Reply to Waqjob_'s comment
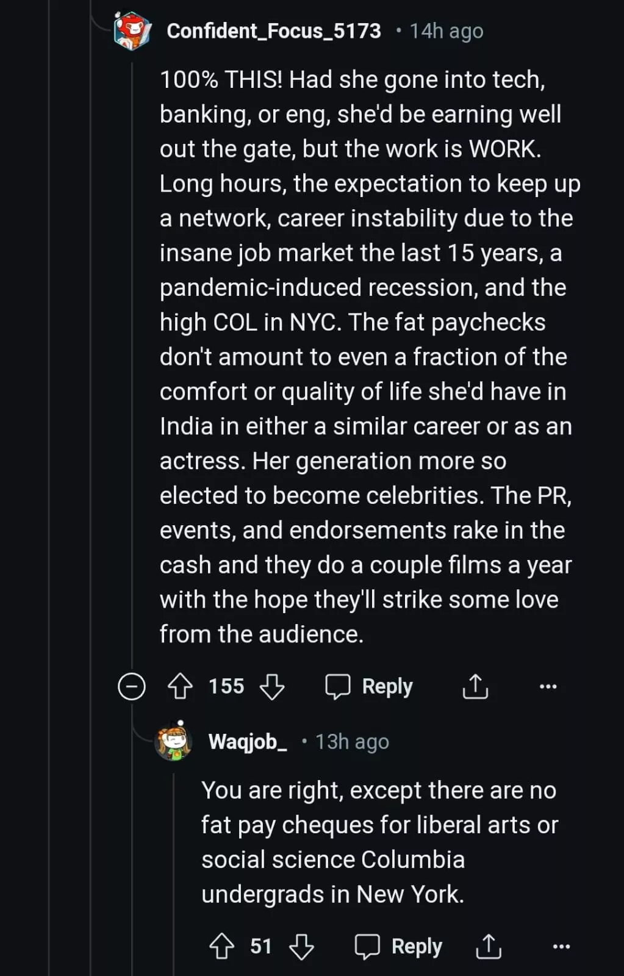The image size is (624, 976). tap(399, 946)
